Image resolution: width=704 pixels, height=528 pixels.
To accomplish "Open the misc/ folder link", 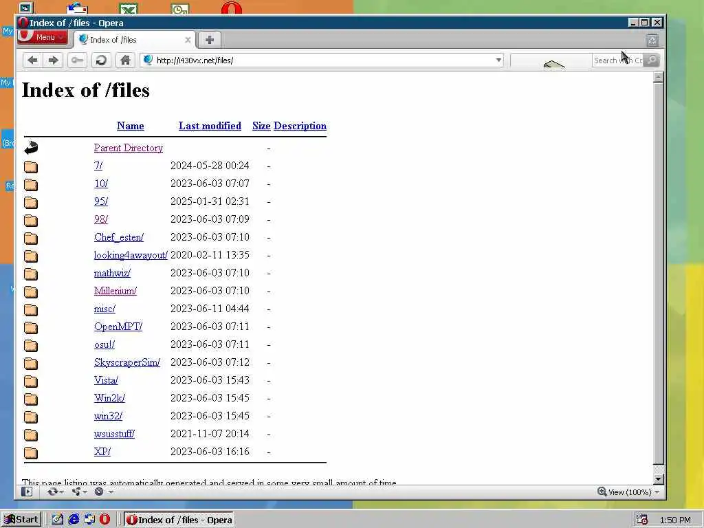I will (104, 309).
